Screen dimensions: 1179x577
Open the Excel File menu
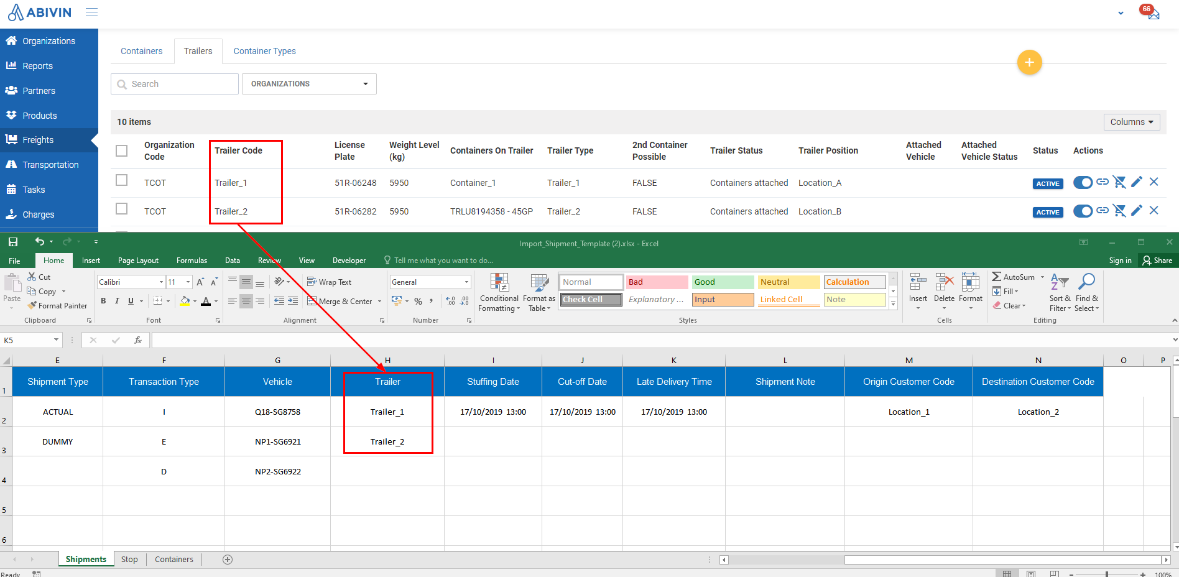click(x=14, y=261)
